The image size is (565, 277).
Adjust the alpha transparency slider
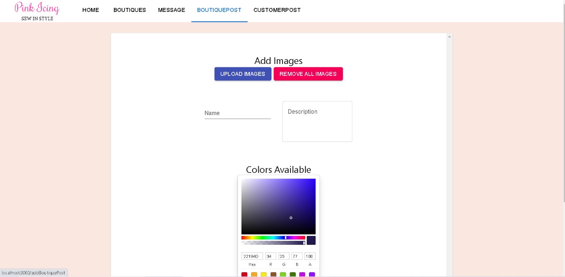tap(273, 243)
